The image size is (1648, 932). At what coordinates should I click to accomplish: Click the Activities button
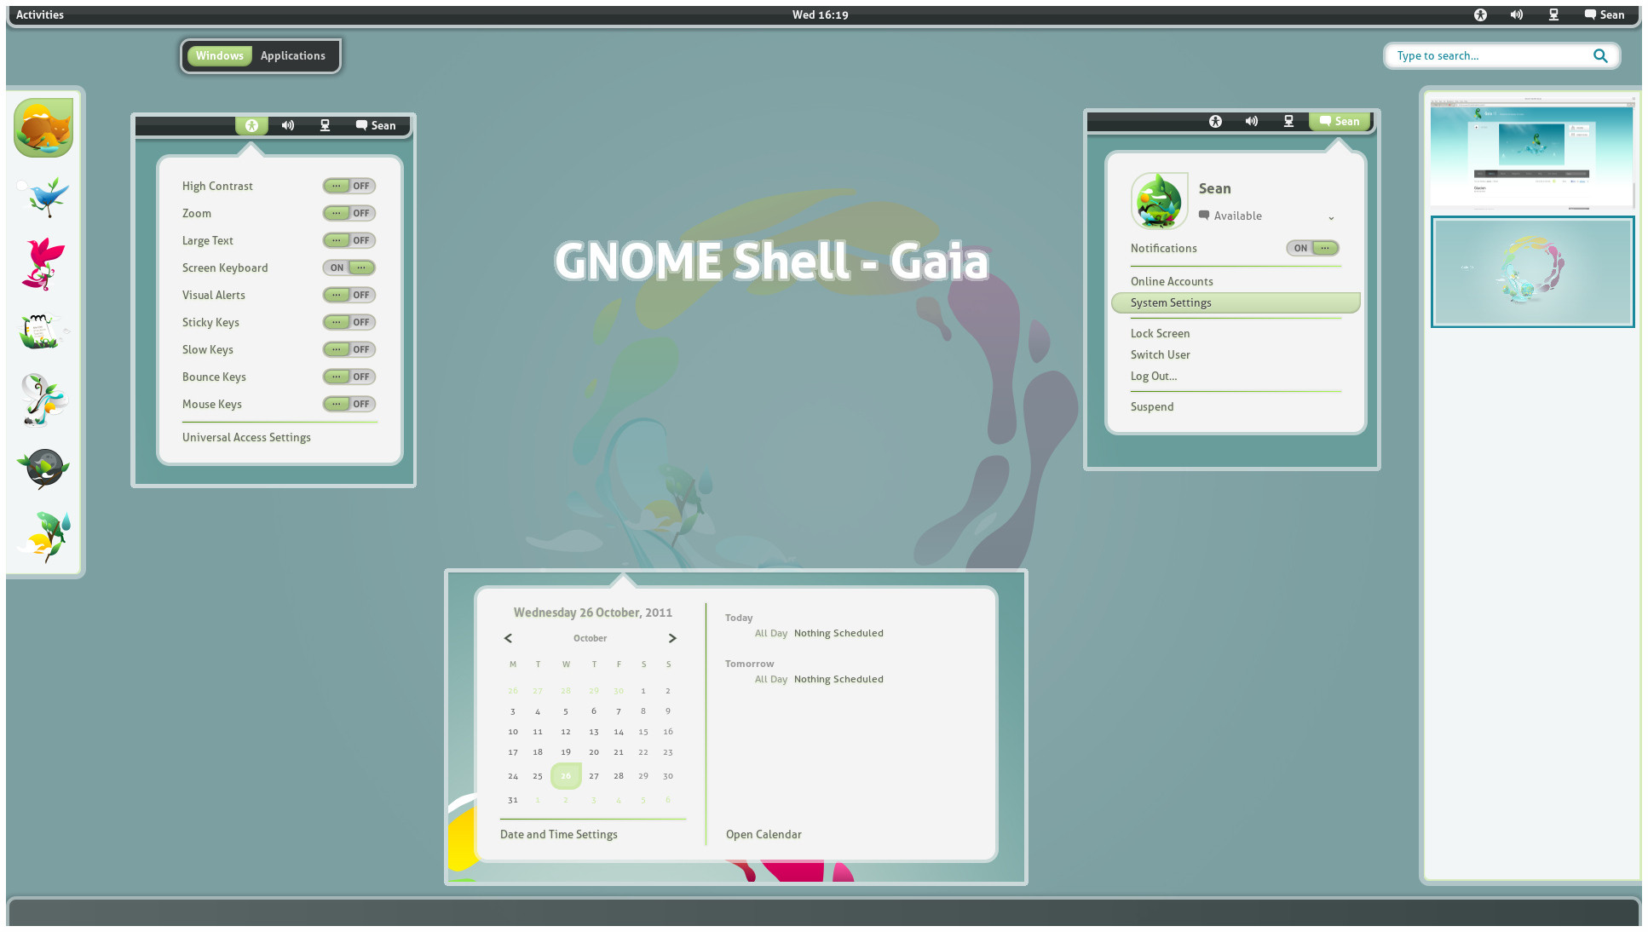(x=40, y=14)
